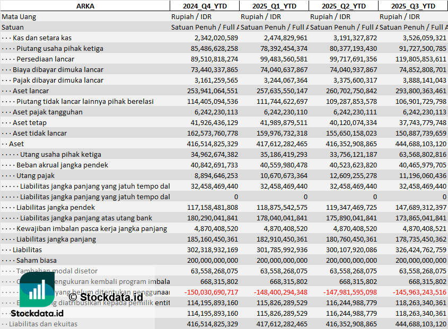Click the Liabilitas dan ekuitas row label

click(43, 324)
